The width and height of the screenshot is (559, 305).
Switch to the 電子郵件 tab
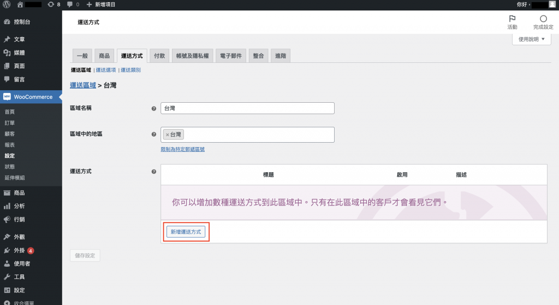click(x=231, y=56)
